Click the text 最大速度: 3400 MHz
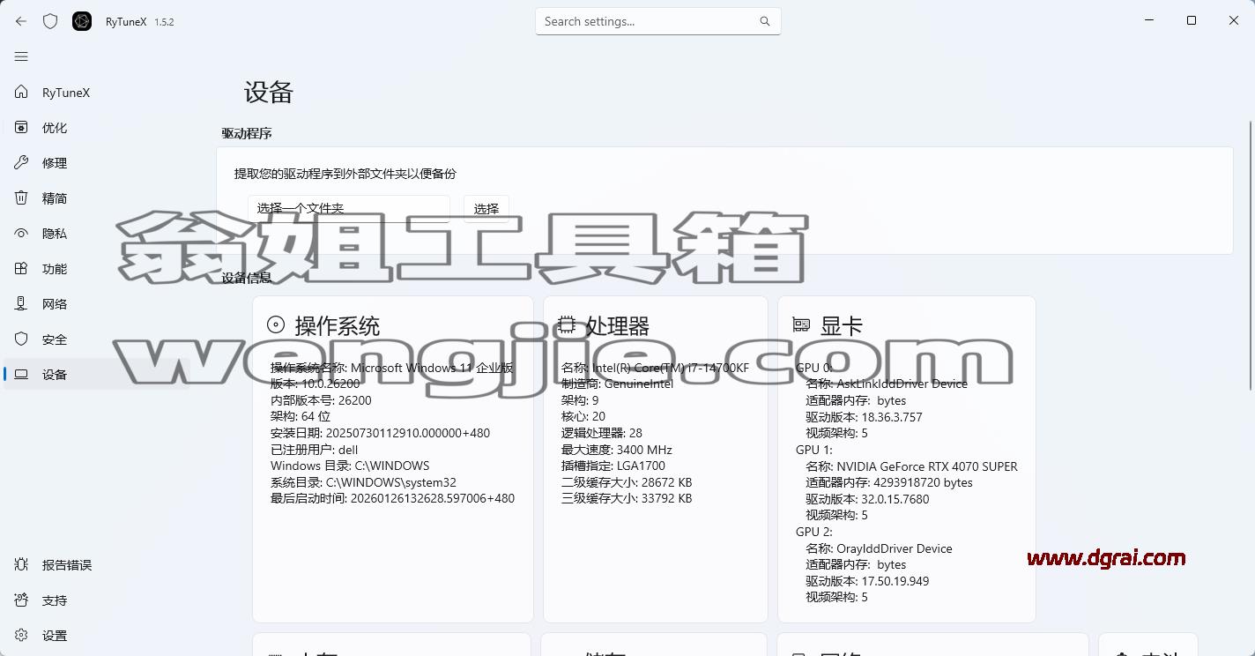The width and height of the screenshot is (1255, 656). point(617,450)
